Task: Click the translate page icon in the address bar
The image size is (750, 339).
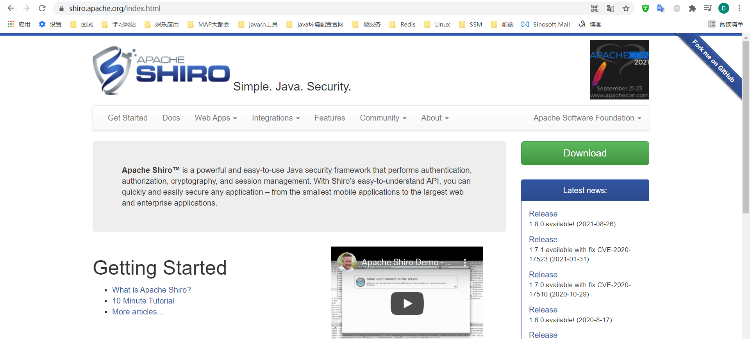Action: [x=610, y=8]
